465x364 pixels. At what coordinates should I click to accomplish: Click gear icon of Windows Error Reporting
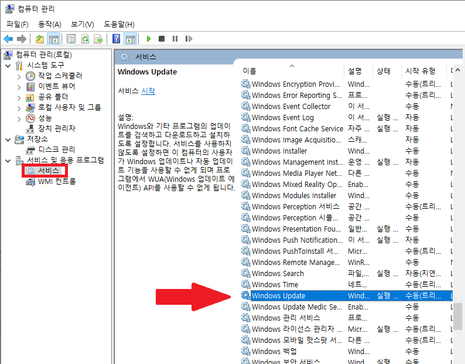[246, 95]
